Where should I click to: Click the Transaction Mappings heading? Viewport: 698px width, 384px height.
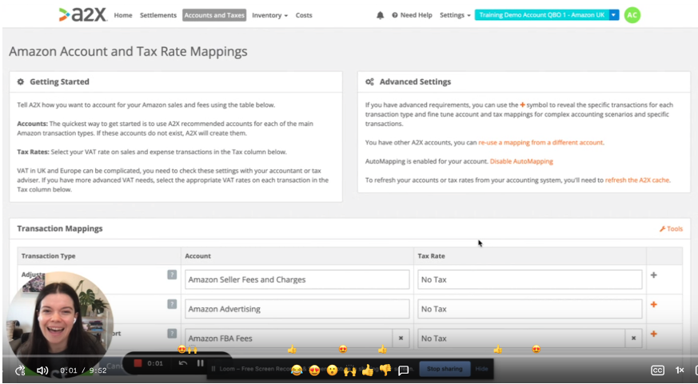[60, 228]
